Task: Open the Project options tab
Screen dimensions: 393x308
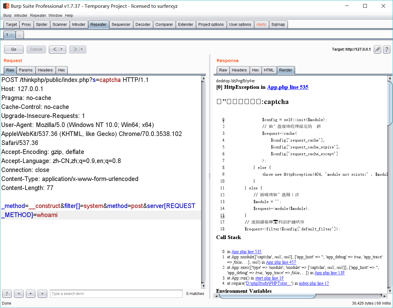Action: [x=211, y=25]
